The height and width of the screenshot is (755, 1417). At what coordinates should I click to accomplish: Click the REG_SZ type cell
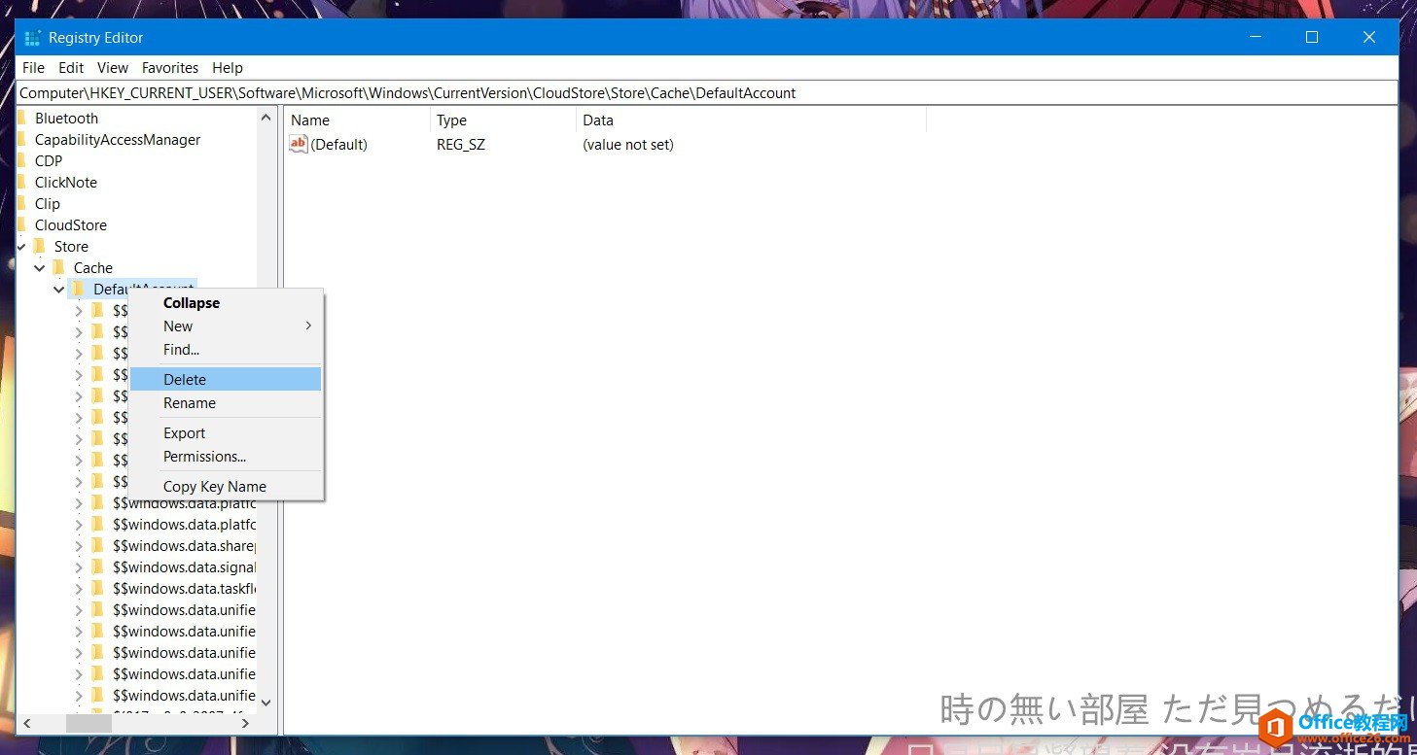[459, 144]
